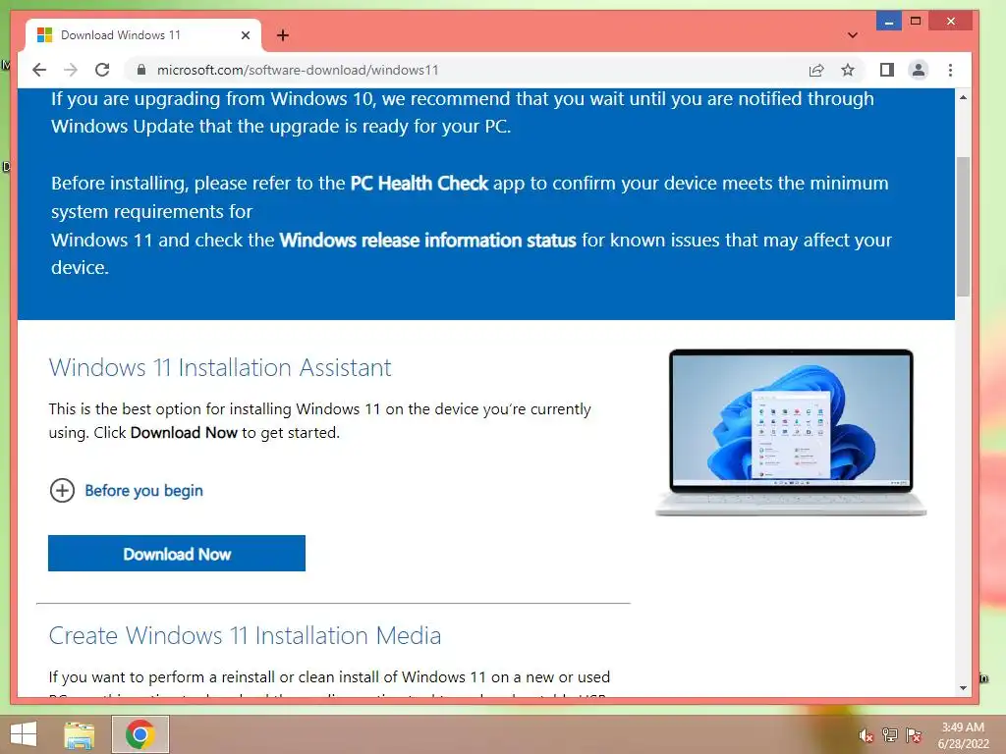Image resolution: width=1006 pixels, height=754 pixels.
Task: Click the muted volume tray icon
Action: [866, 735]
